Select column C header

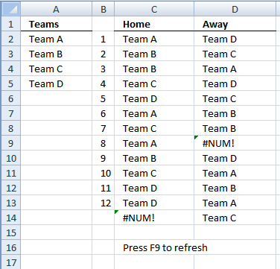154,10
